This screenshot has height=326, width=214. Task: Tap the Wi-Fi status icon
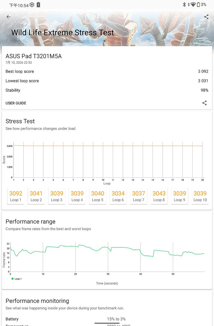point(193,5)
